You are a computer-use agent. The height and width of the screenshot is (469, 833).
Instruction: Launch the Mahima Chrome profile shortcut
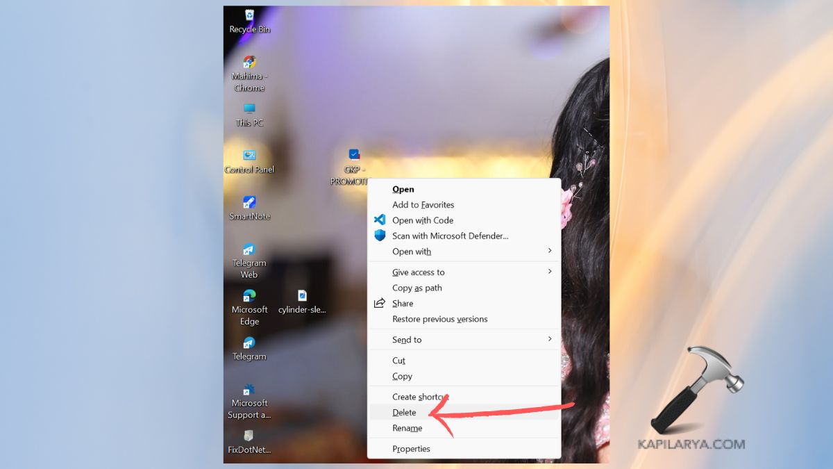click(249, 66)
